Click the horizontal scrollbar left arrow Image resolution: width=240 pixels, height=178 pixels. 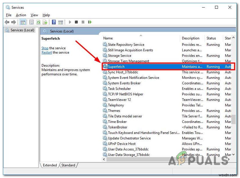(104, 159)
